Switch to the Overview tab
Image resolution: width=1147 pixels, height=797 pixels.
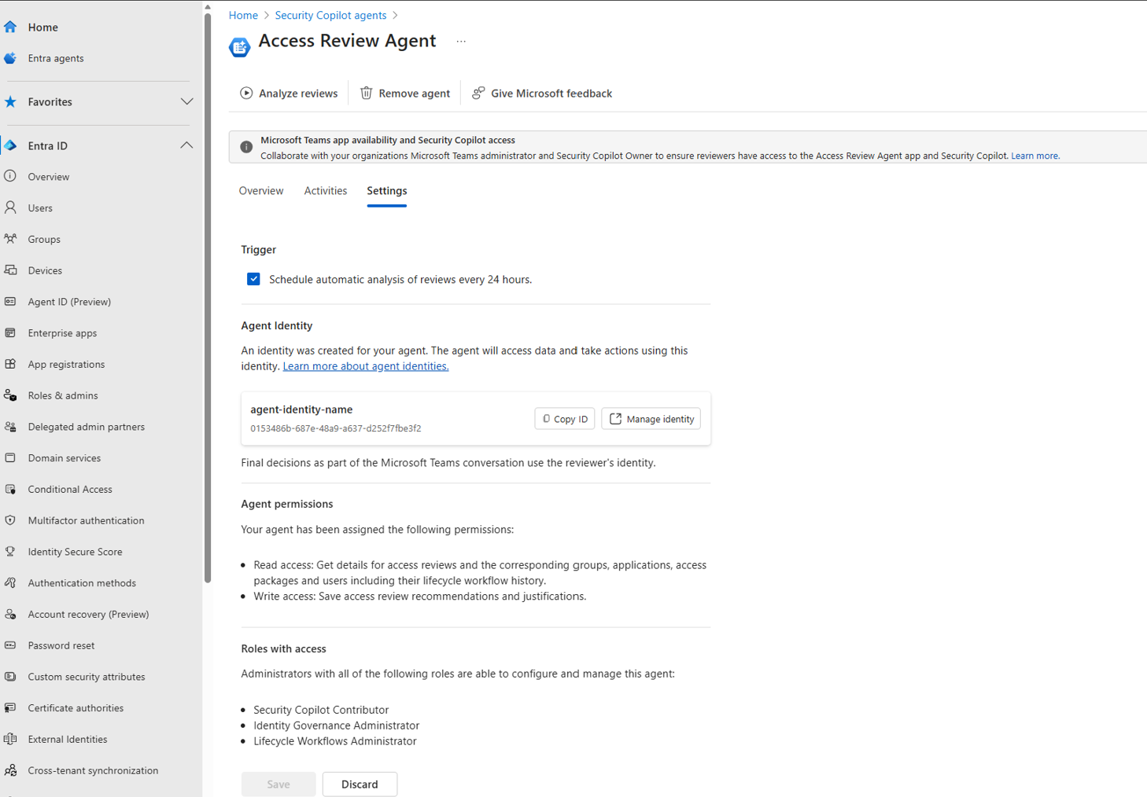pyautogui.click(x=261, y=190)
